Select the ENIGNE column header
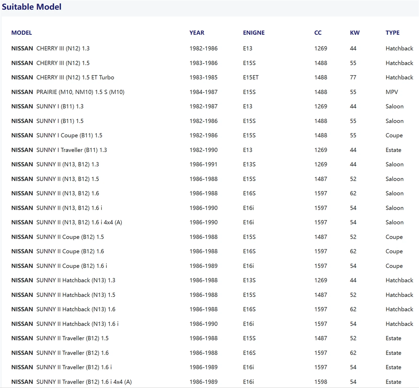Screen dimensions: 419x388 254,33
